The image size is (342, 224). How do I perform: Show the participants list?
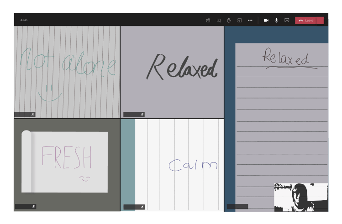[x=208, y=20]
